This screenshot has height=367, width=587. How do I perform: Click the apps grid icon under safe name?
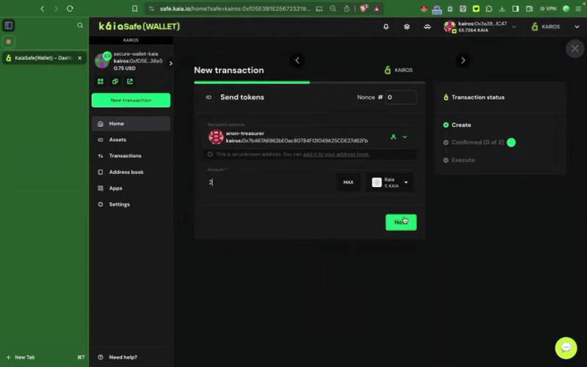[x=101, y=81]
